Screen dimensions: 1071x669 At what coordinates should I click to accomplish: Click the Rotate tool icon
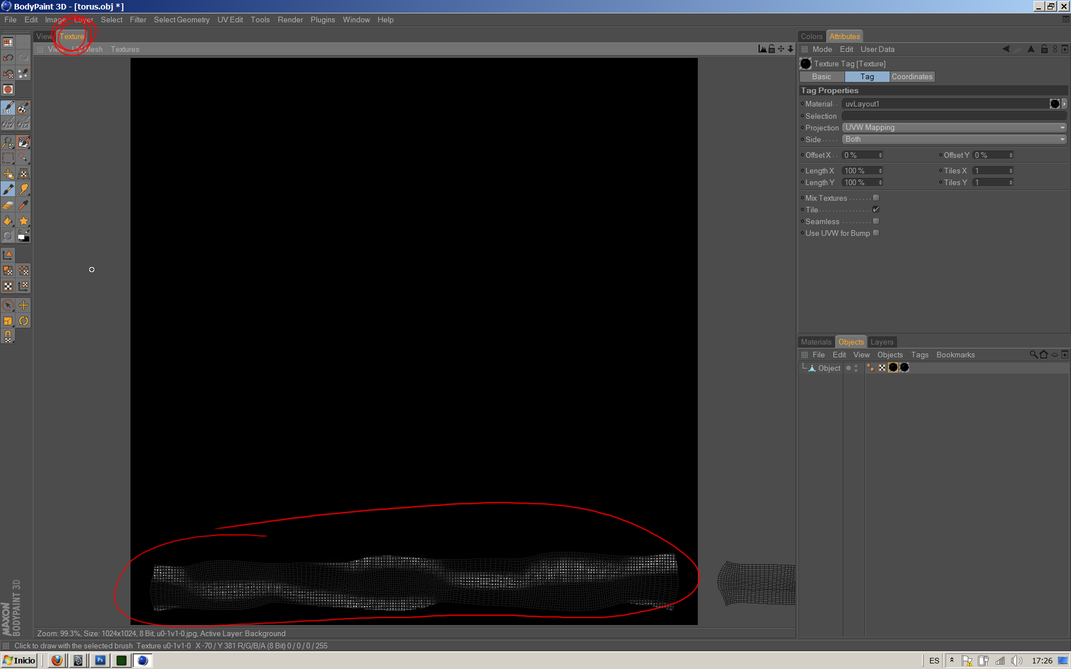pyautogui.click(x=23, y=321)
